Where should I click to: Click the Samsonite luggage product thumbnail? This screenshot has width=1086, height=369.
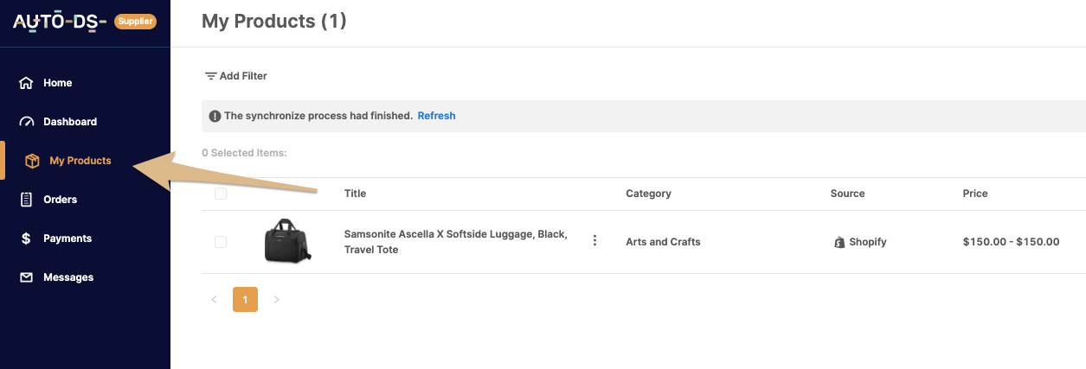coord(288,240)
